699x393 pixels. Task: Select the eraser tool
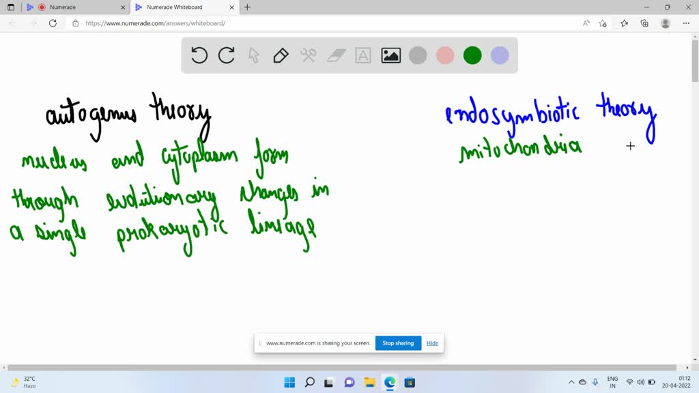click(337, 55)
